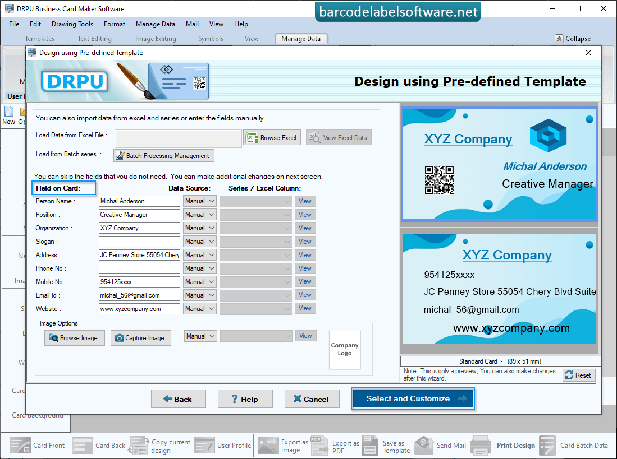Open Phone No data source dropdown
This screenshot has width=617, height=459.
coord(200,268)
